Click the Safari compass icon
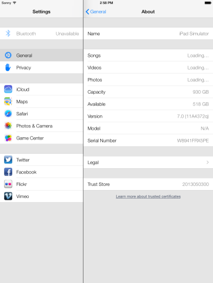 tap(8, 114)
